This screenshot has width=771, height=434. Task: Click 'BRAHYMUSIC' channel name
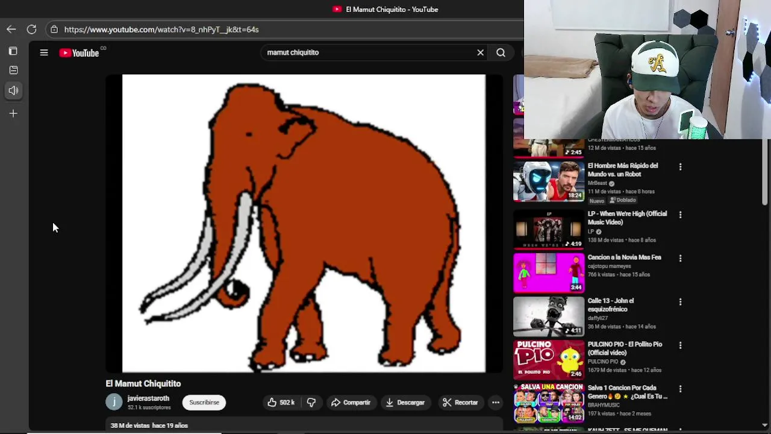604,405
